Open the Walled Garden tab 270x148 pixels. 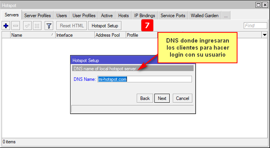[205, 16]
